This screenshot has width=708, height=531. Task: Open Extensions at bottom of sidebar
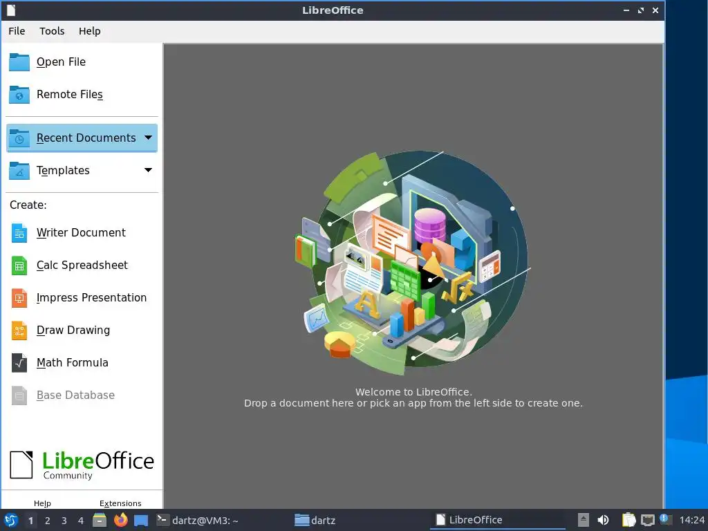[x=120, y=503]
